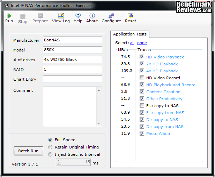Viewport: 215px width, 177px height.
Task: Enable HD Video Record trace
Action: click(x=142, y=78)
